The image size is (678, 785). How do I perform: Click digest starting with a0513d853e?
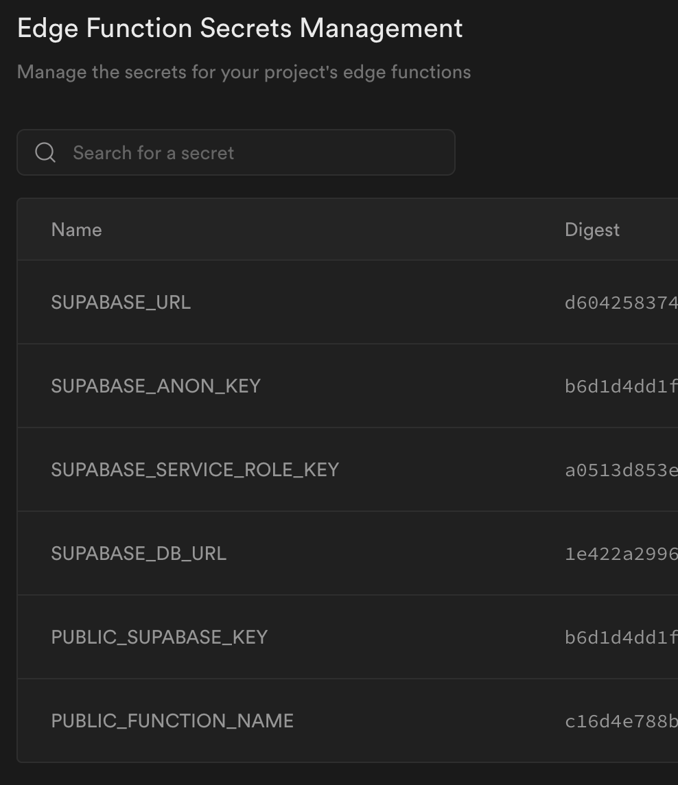622,470
